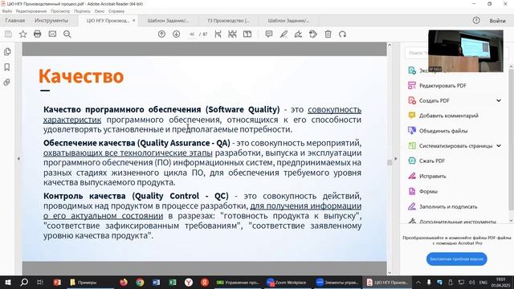The width and height of the screenshot is (514, 289).
Task: Open the attachments paperclip panel
Action: pos(7,82)
